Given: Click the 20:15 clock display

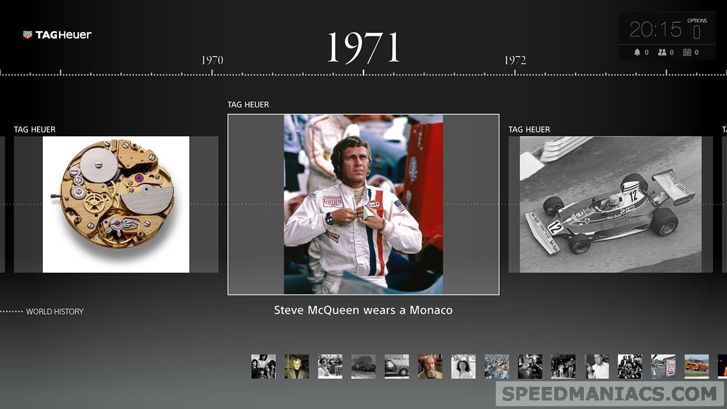Looking at the screenshot, I should [655, 30].
